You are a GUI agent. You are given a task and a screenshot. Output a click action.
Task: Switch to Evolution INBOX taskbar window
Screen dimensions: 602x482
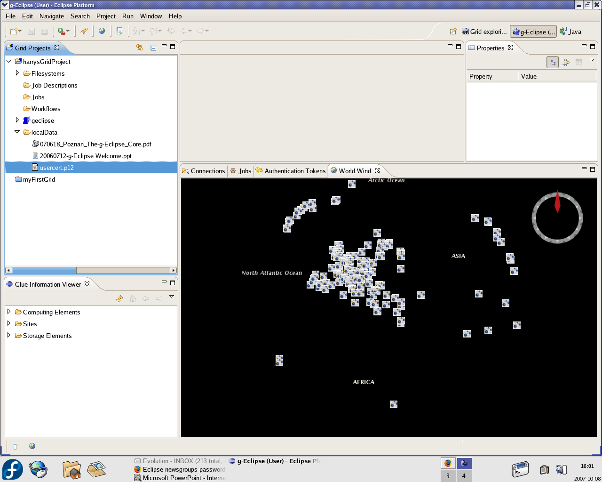(x=179, y=461)
